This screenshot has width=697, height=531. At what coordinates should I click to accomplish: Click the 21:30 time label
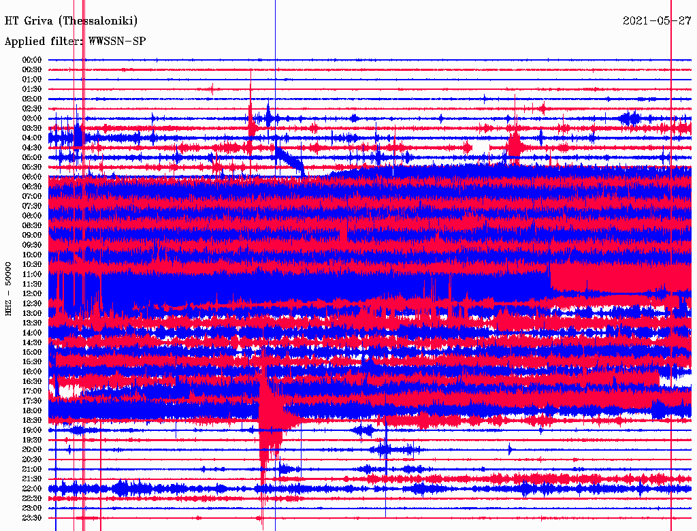point(32,479)
